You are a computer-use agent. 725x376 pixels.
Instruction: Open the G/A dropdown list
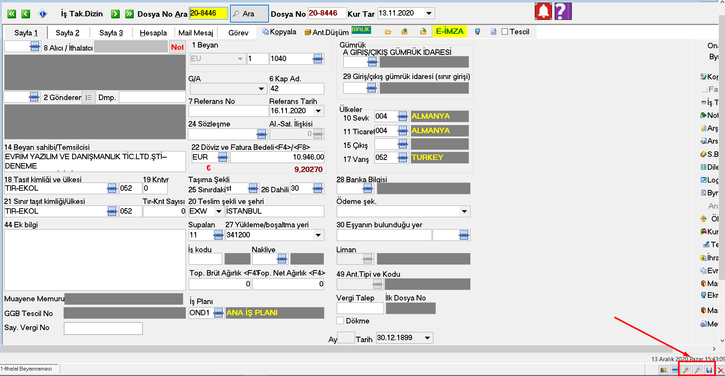coord(261,89)
